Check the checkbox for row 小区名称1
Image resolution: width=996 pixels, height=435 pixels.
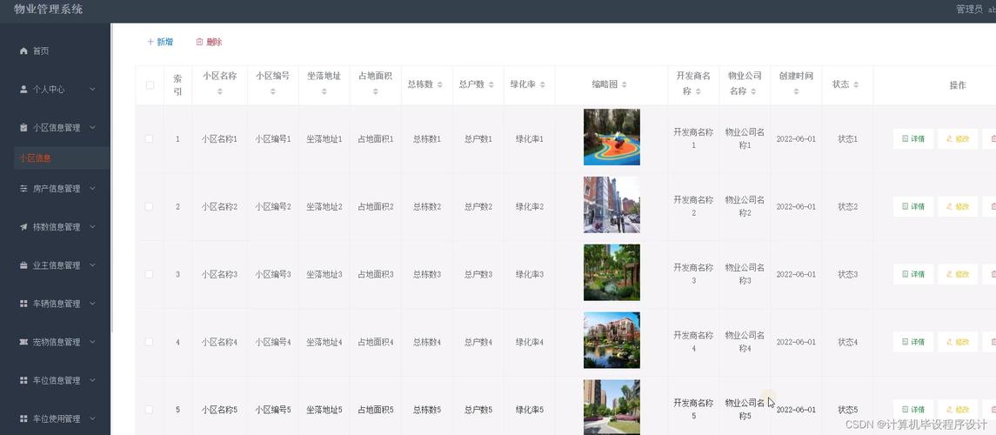pos(150,138)
